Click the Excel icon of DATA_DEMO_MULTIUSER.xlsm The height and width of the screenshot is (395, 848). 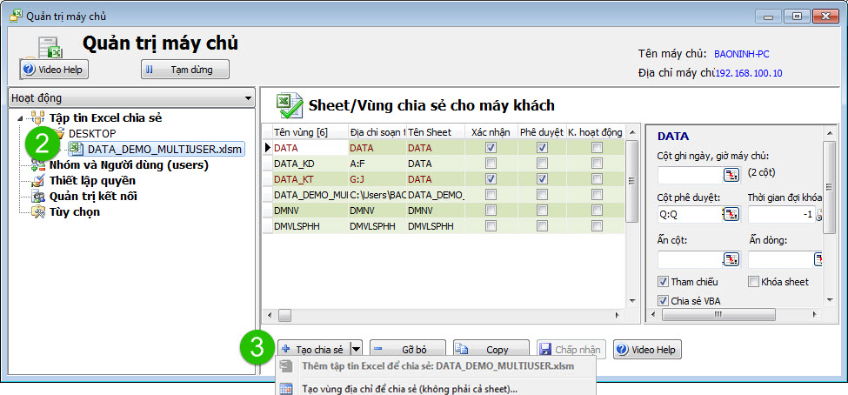pos(77,149)
